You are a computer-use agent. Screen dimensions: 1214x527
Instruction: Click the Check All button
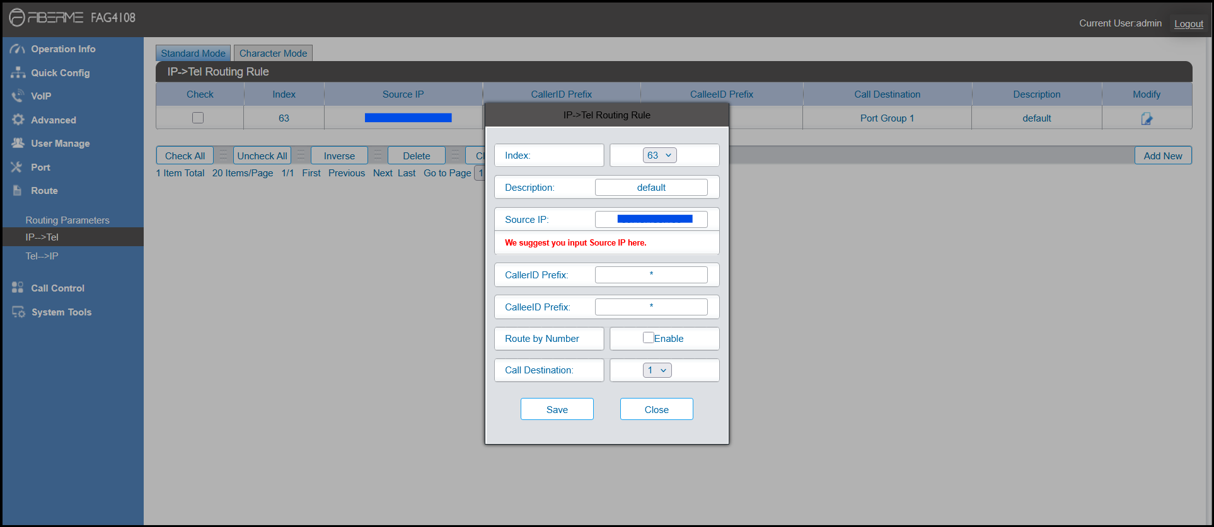(185, 156)
